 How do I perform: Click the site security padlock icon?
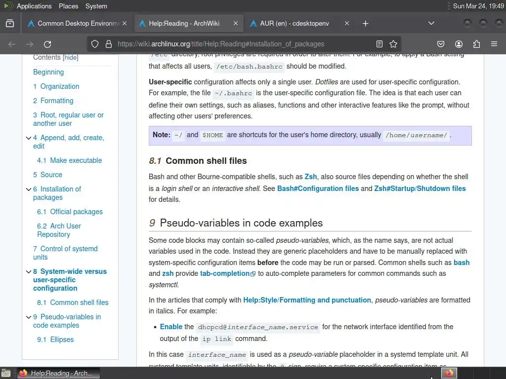click(109, 44)
